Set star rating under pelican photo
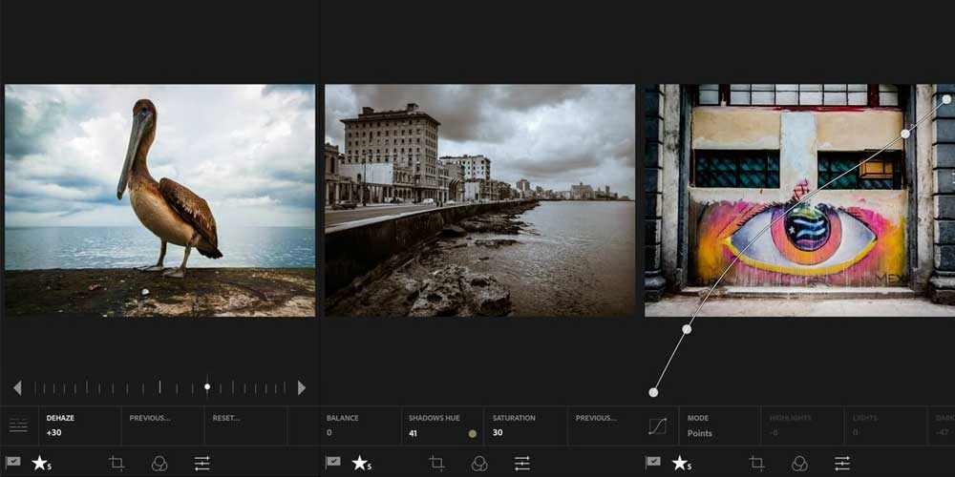Viewport: 955px width, 477px height. click(x=41, y=463)
